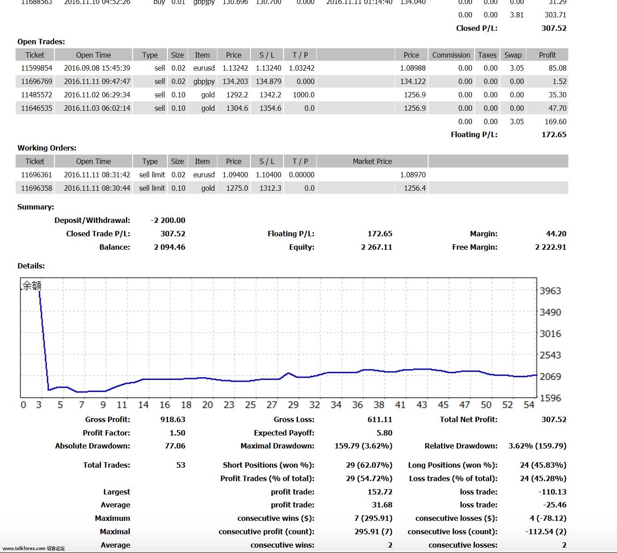Click the current eurusd price 1.08988
Image resolution: width=617 pixels, height=553 pixels.
[x=413, y=68]
